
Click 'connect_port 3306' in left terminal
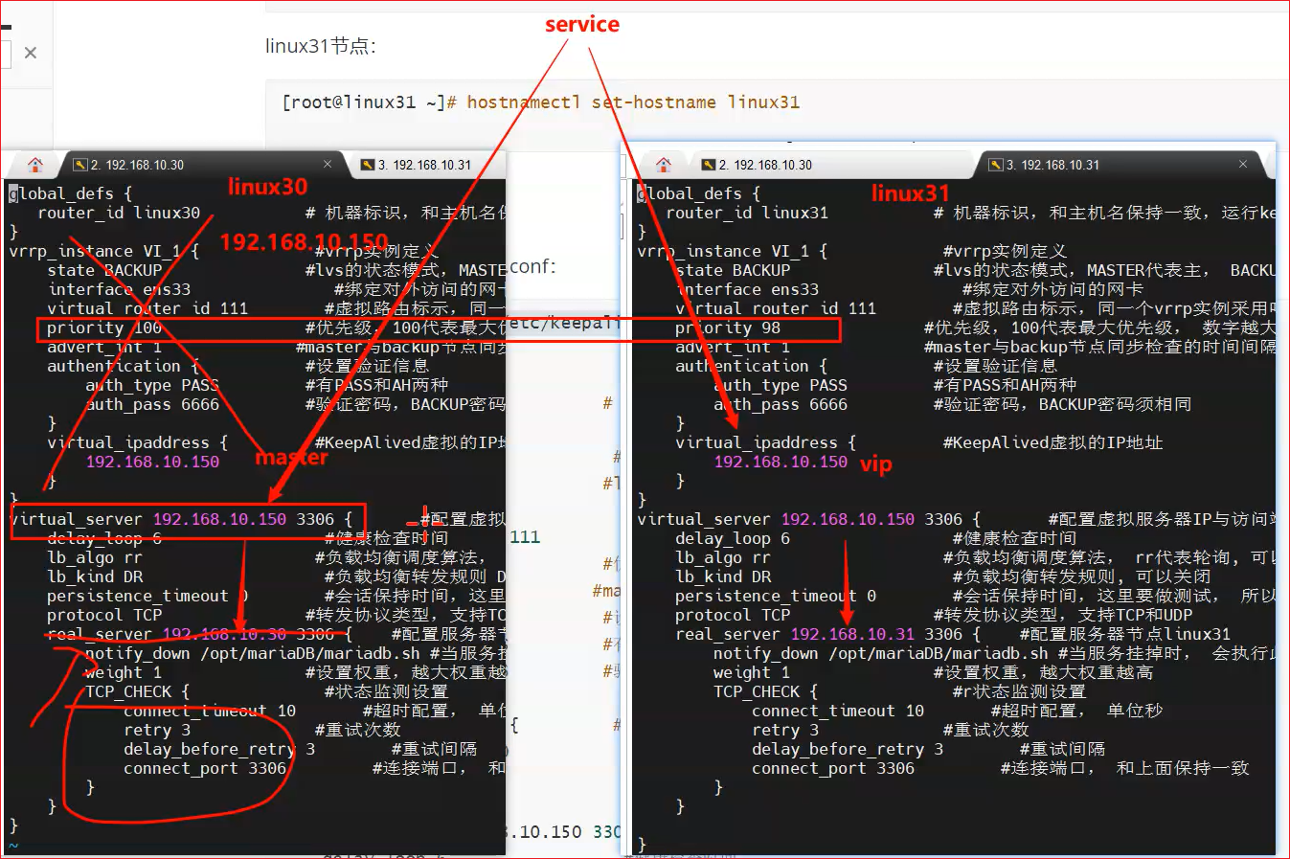(x=205, y=768)
